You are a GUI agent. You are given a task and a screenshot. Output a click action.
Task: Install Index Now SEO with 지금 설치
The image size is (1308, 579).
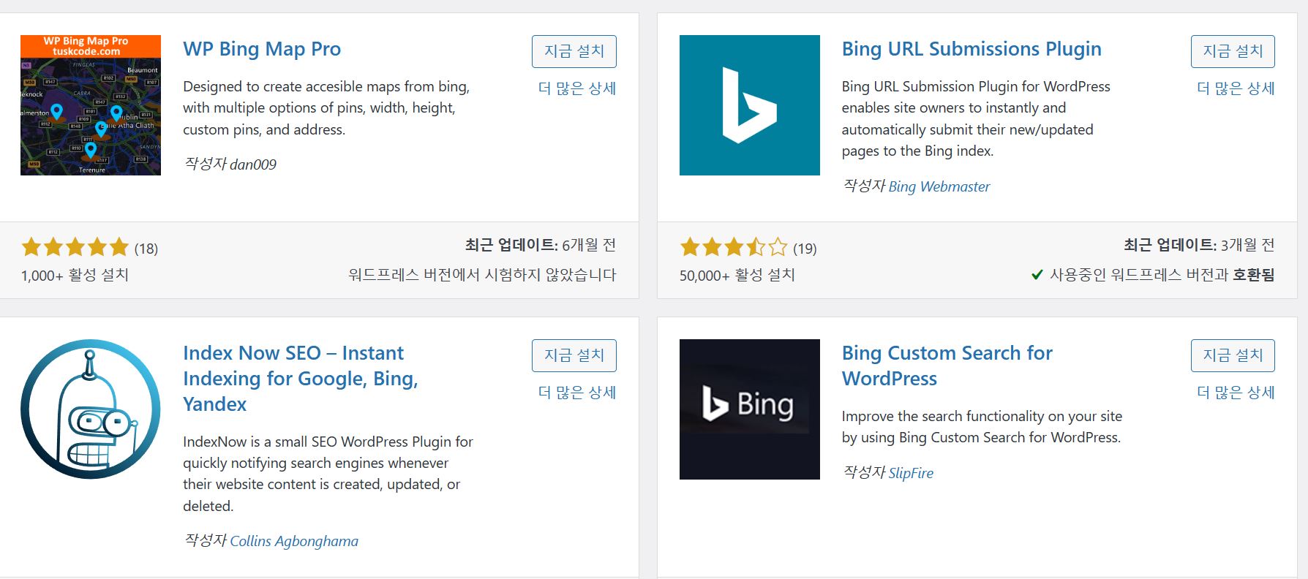(574, 355)
